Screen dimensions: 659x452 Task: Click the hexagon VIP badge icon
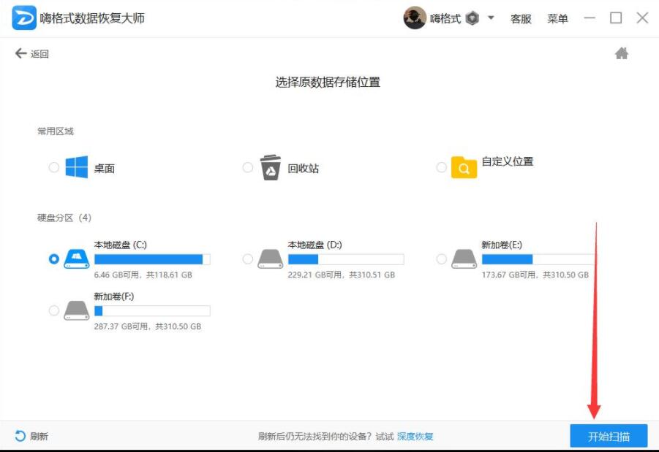pyautogui.click(x=472, y=18)
